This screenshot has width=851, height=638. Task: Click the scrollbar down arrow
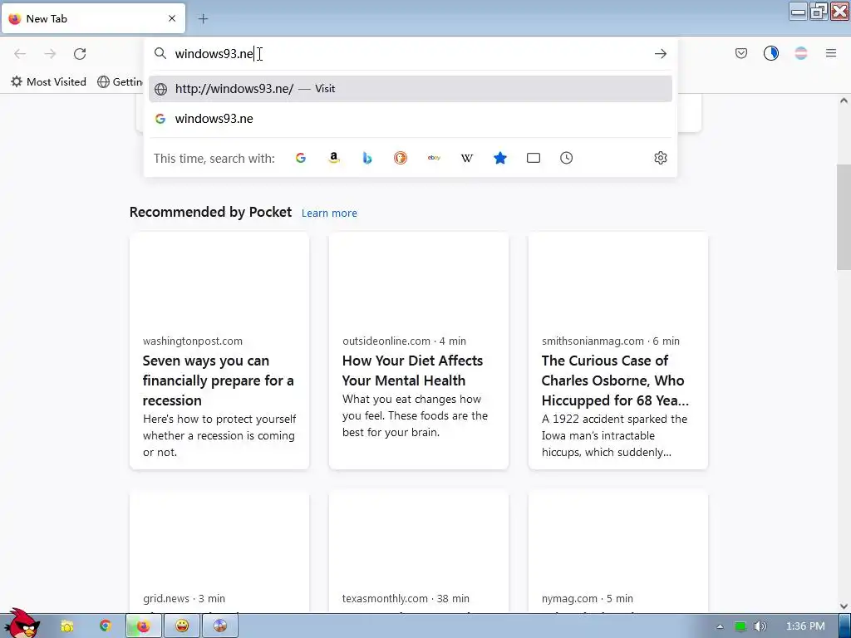(843, 606)
